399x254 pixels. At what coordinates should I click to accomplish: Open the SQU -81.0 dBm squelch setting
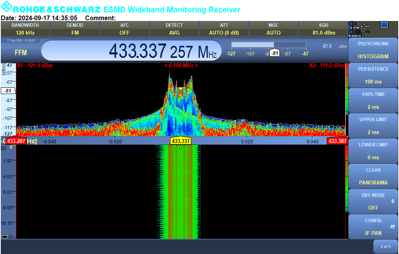tap(323, 29)
